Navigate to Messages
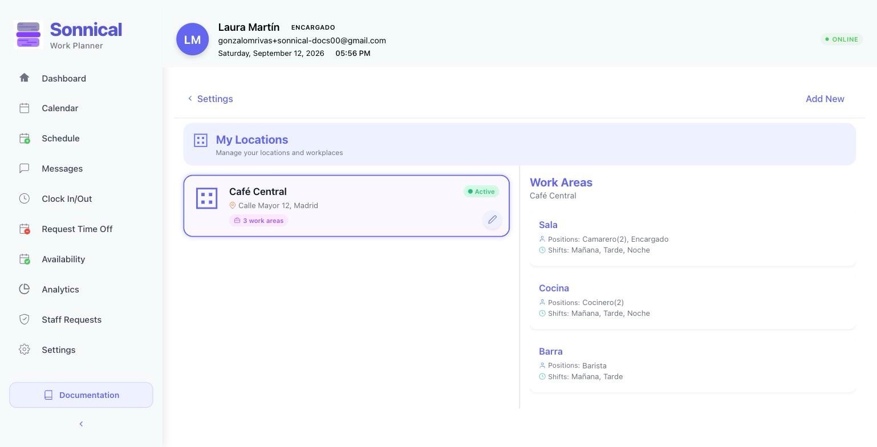The width and height of the screenshot is (877, 447). click(62, 169)
